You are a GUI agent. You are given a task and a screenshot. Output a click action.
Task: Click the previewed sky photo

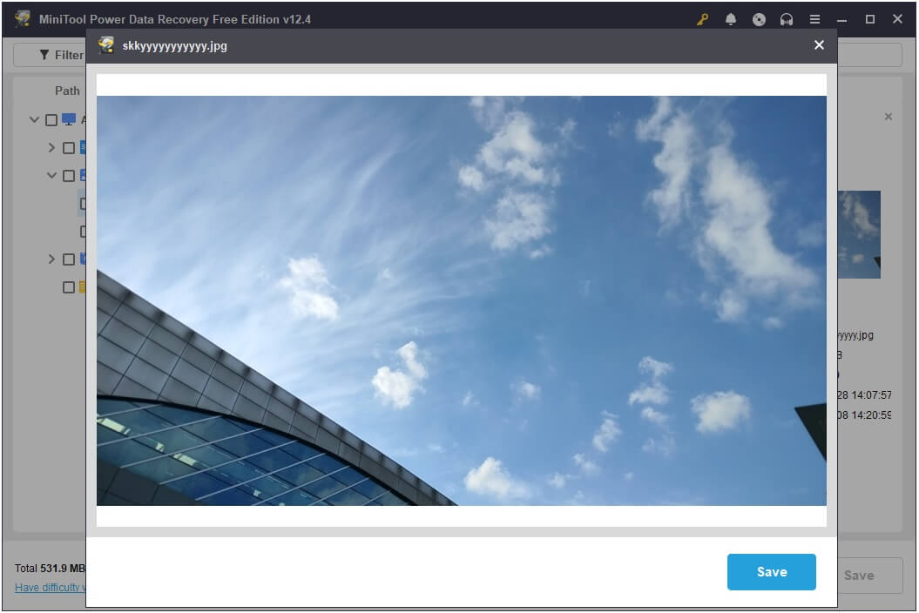pyautogui.click(x=462, y=300)
